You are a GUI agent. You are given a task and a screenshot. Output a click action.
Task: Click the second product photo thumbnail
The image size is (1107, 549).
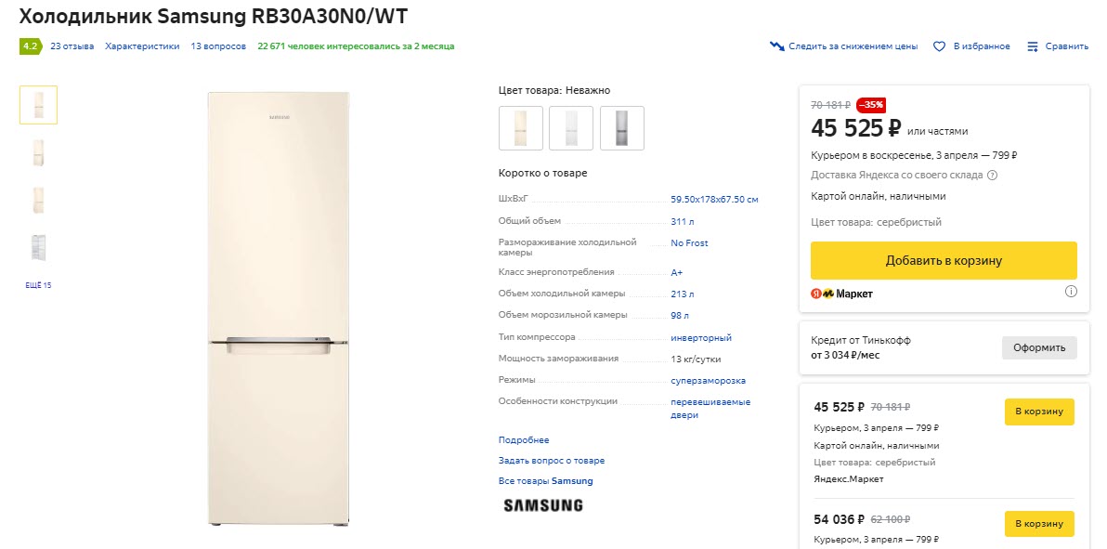click(37, 151)
